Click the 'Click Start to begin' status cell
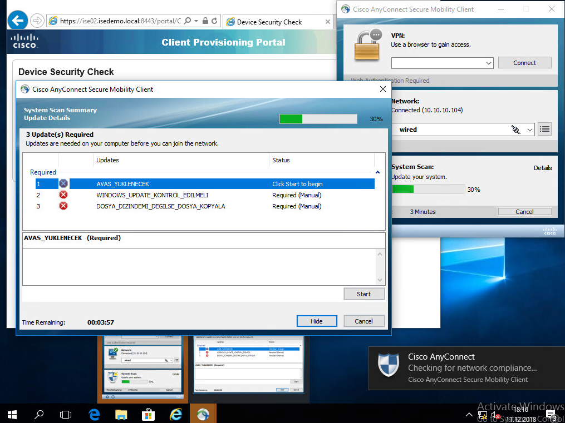Screen dimensions: 565x423 297,184
